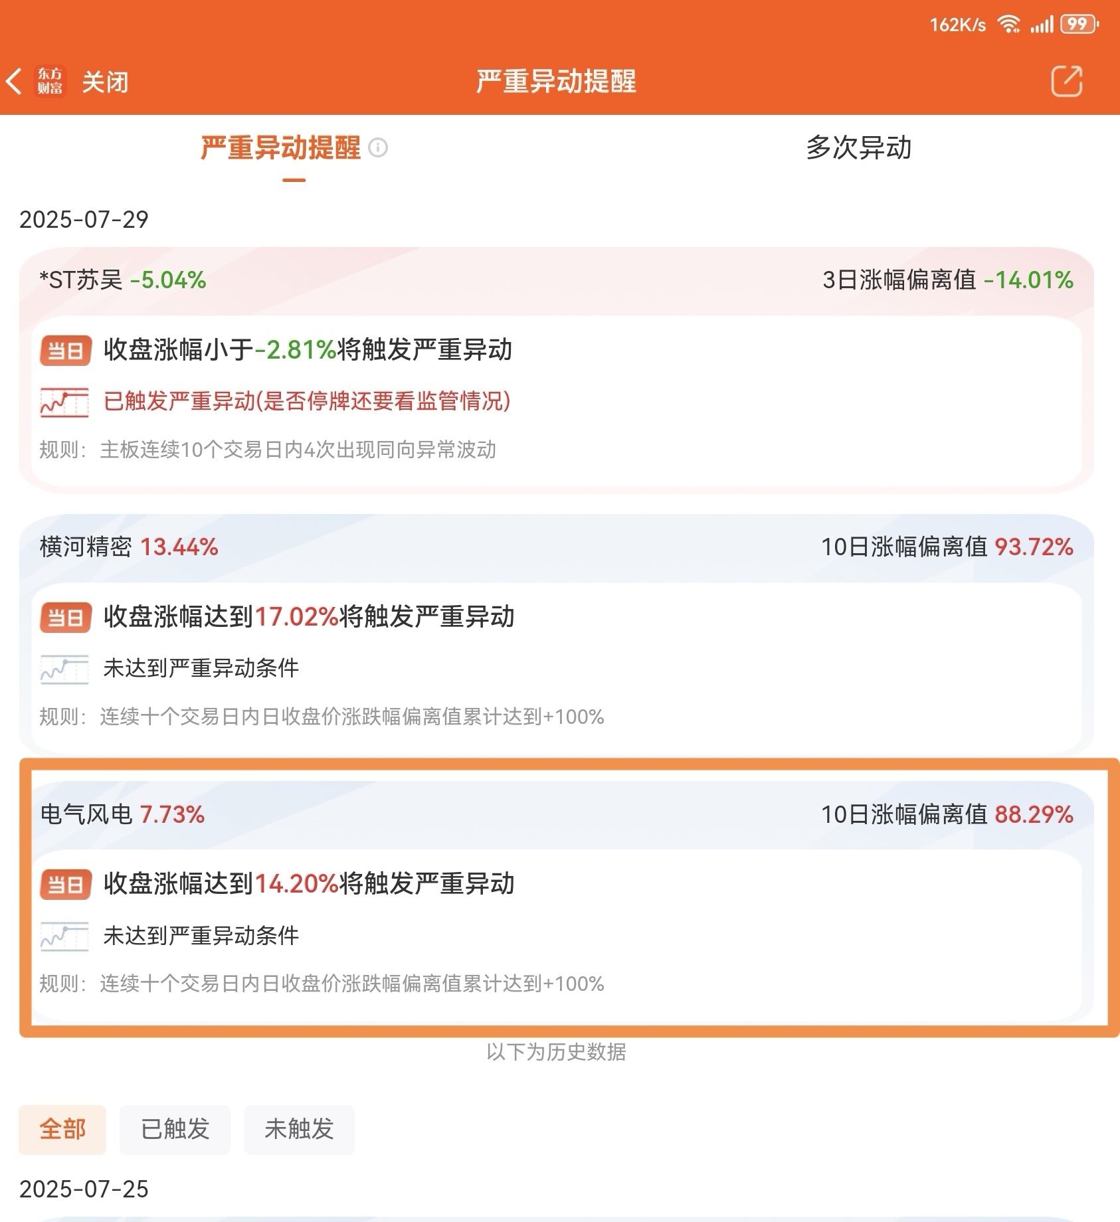Tap the 电气风电 trend chart icon
Viewport: 1120px width, 1222px height.
(64, 936)
